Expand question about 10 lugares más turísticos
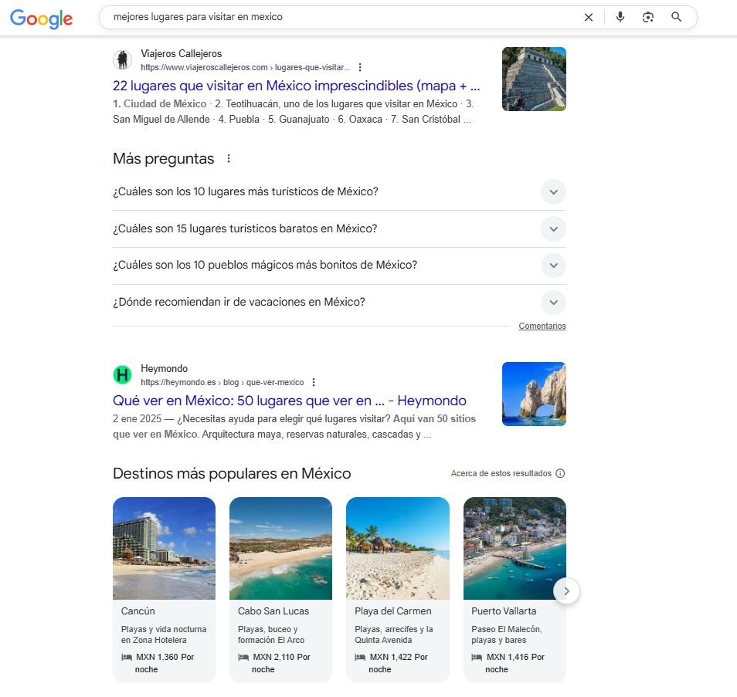The width and height of the screenshot is (737, 697). (553, 191)
